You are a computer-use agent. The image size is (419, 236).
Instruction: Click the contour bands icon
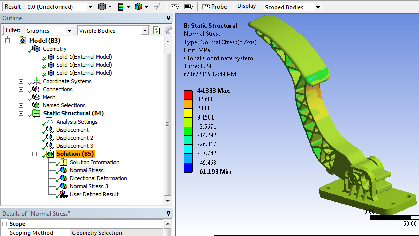pos(121,7)
